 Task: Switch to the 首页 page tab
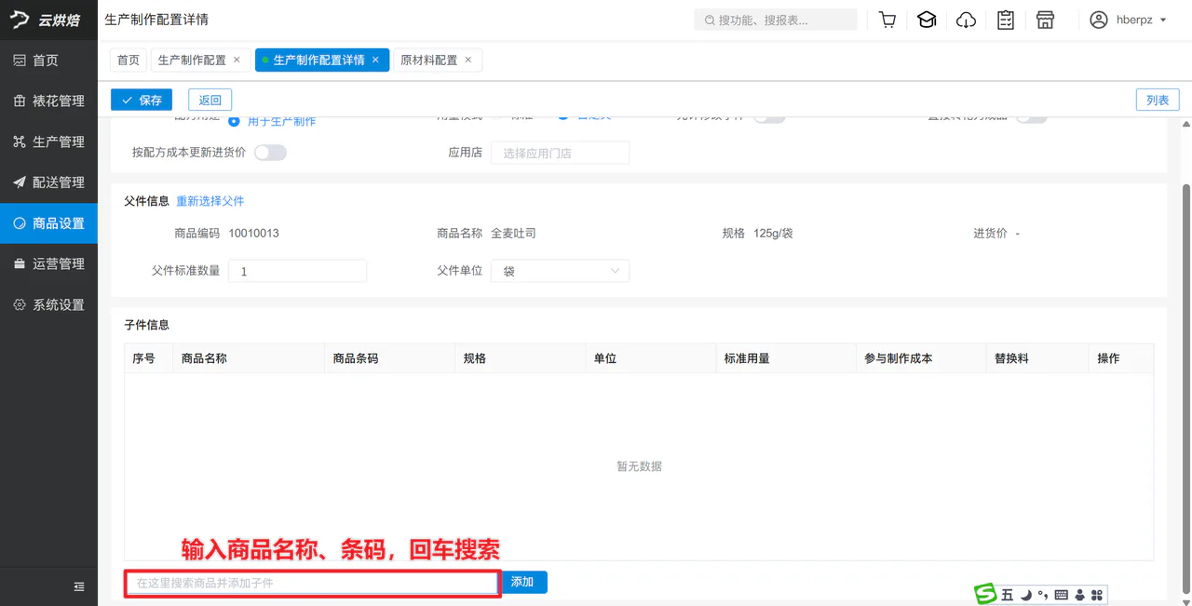click(x=129, y=60)
